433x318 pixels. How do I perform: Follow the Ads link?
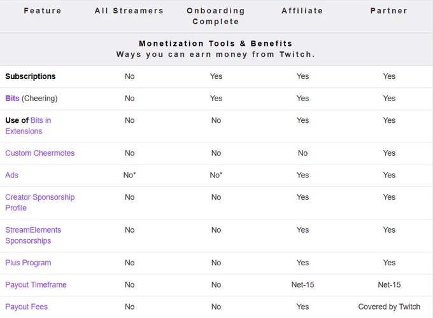click(x=11, y=175)
